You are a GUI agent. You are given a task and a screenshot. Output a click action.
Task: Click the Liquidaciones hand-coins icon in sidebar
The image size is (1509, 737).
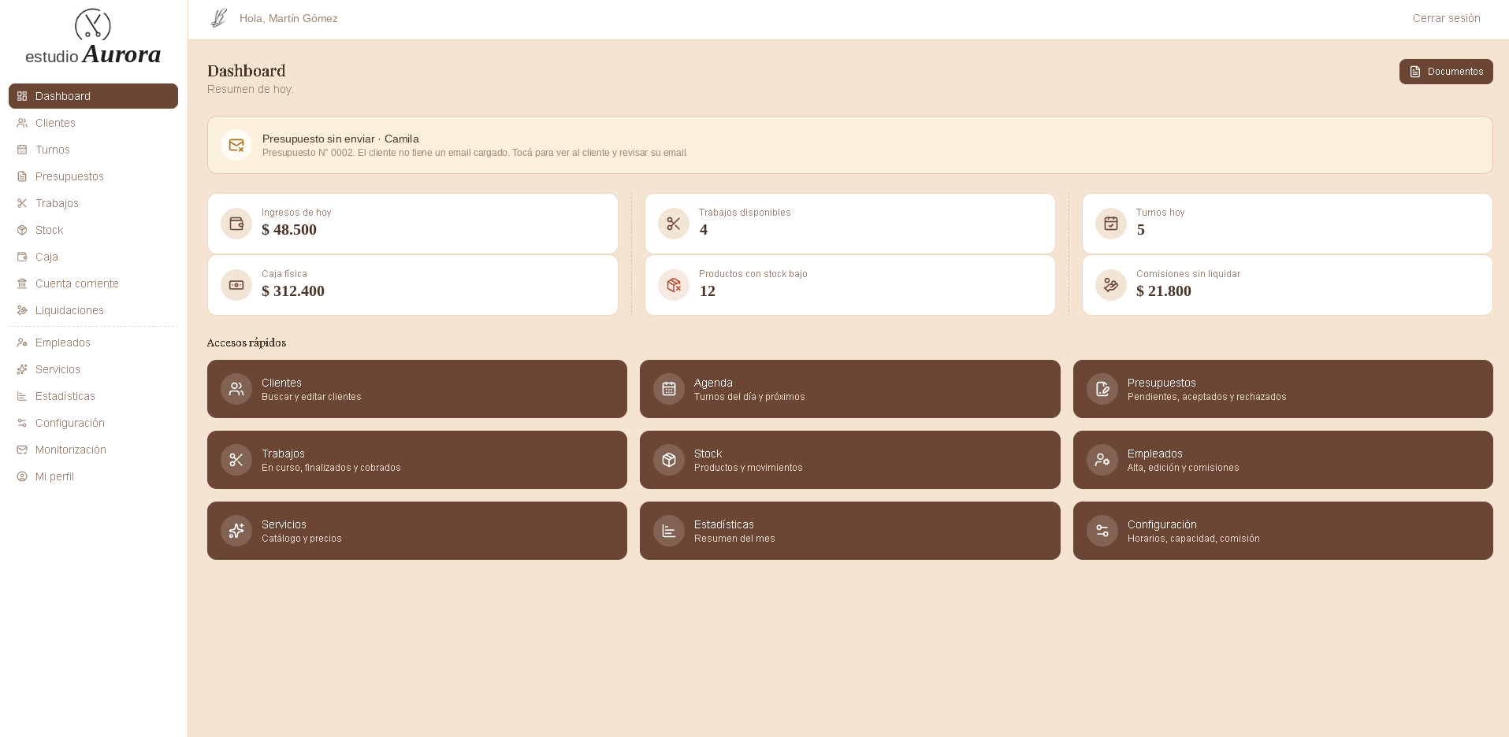point(22,310)
